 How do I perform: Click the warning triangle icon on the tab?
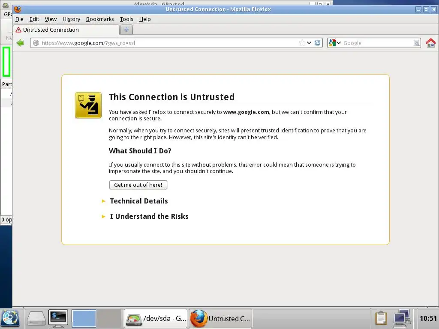pyautogui.click(x=18, y=30)
